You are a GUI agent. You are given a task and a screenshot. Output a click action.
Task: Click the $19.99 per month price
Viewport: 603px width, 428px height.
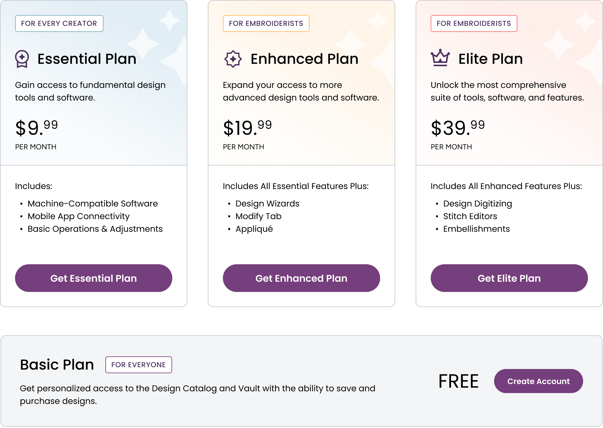point(247,128)
